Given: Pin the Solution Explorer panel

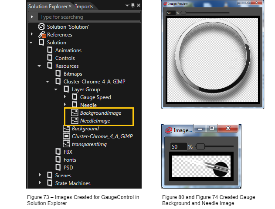Looking at the screenshot, I should 133,5.
